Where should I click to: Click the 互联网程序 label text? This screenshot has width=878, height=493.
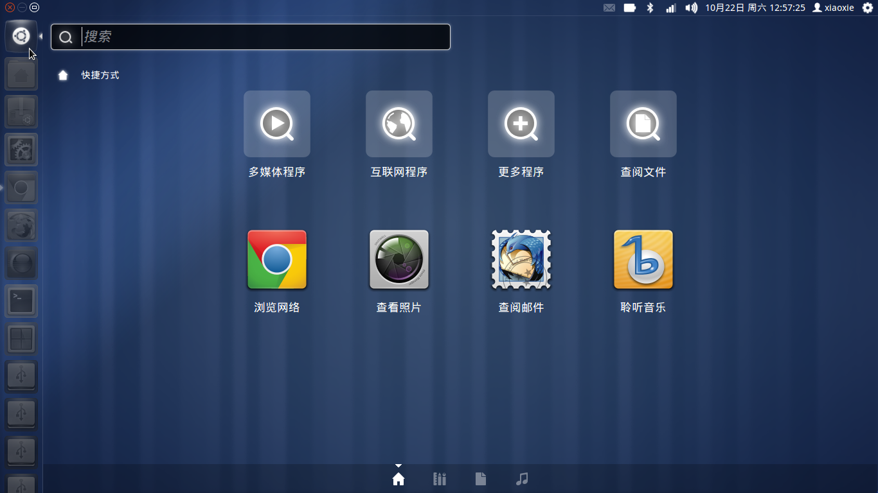coord(399,172)
